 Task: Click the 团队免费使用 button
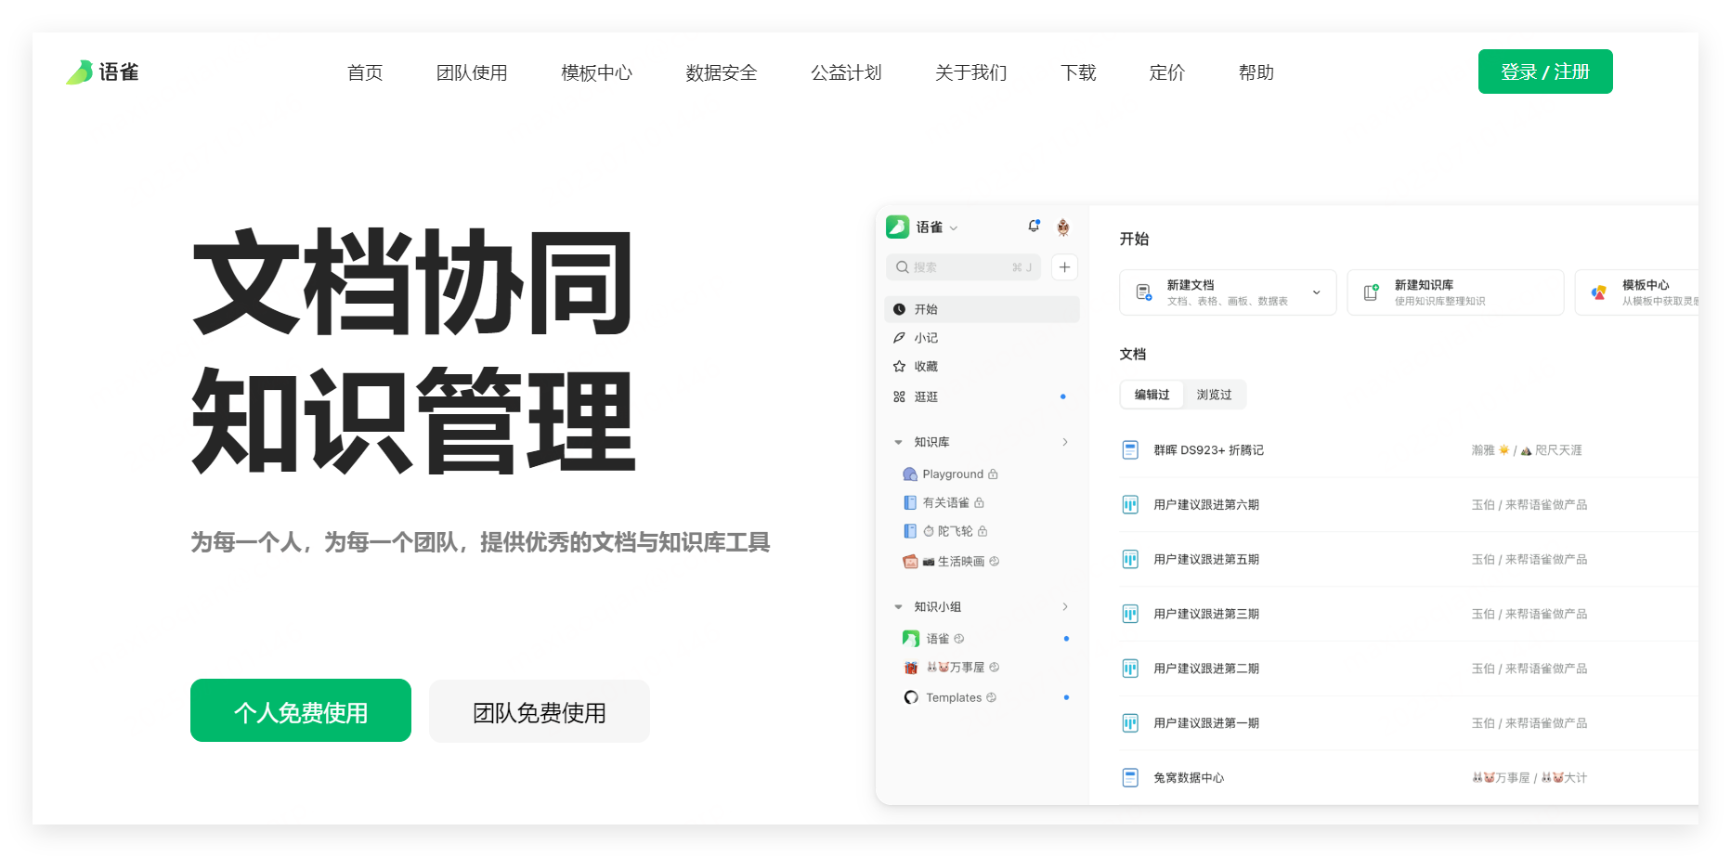coord(540,710)
